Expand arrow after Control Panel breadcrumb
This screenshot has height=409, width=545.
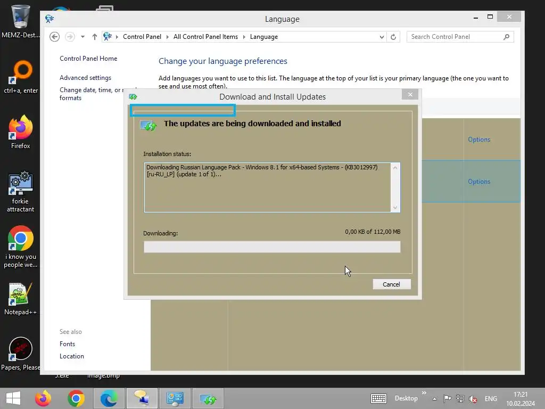(x=167, y=37)
